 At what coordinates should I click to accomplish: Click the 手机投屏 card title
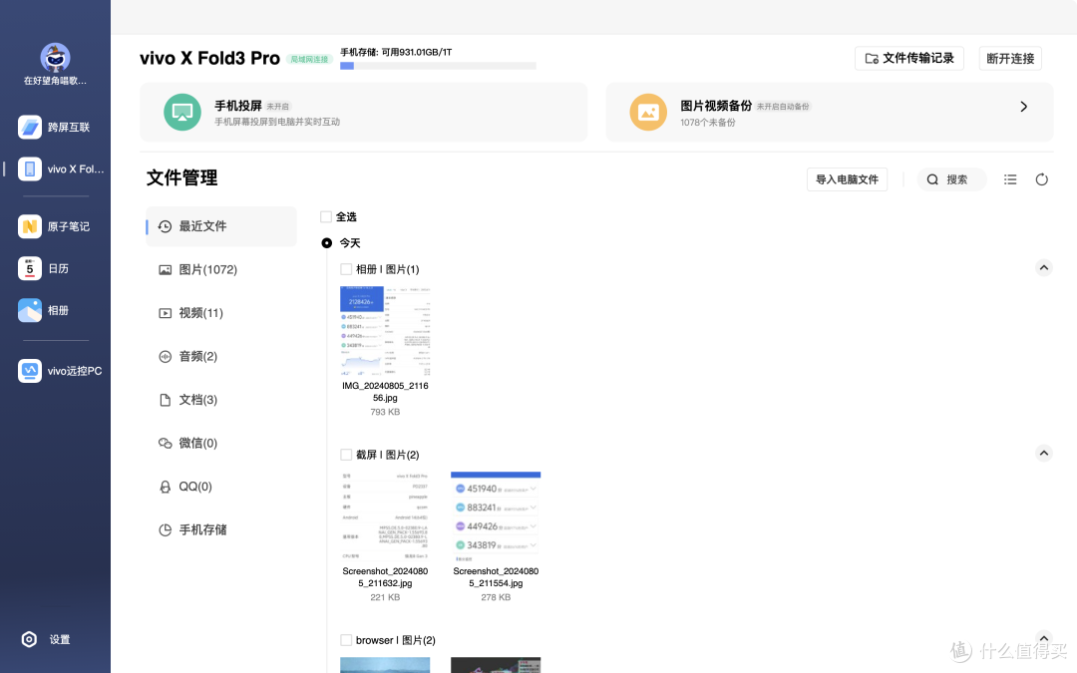[238, 106]
